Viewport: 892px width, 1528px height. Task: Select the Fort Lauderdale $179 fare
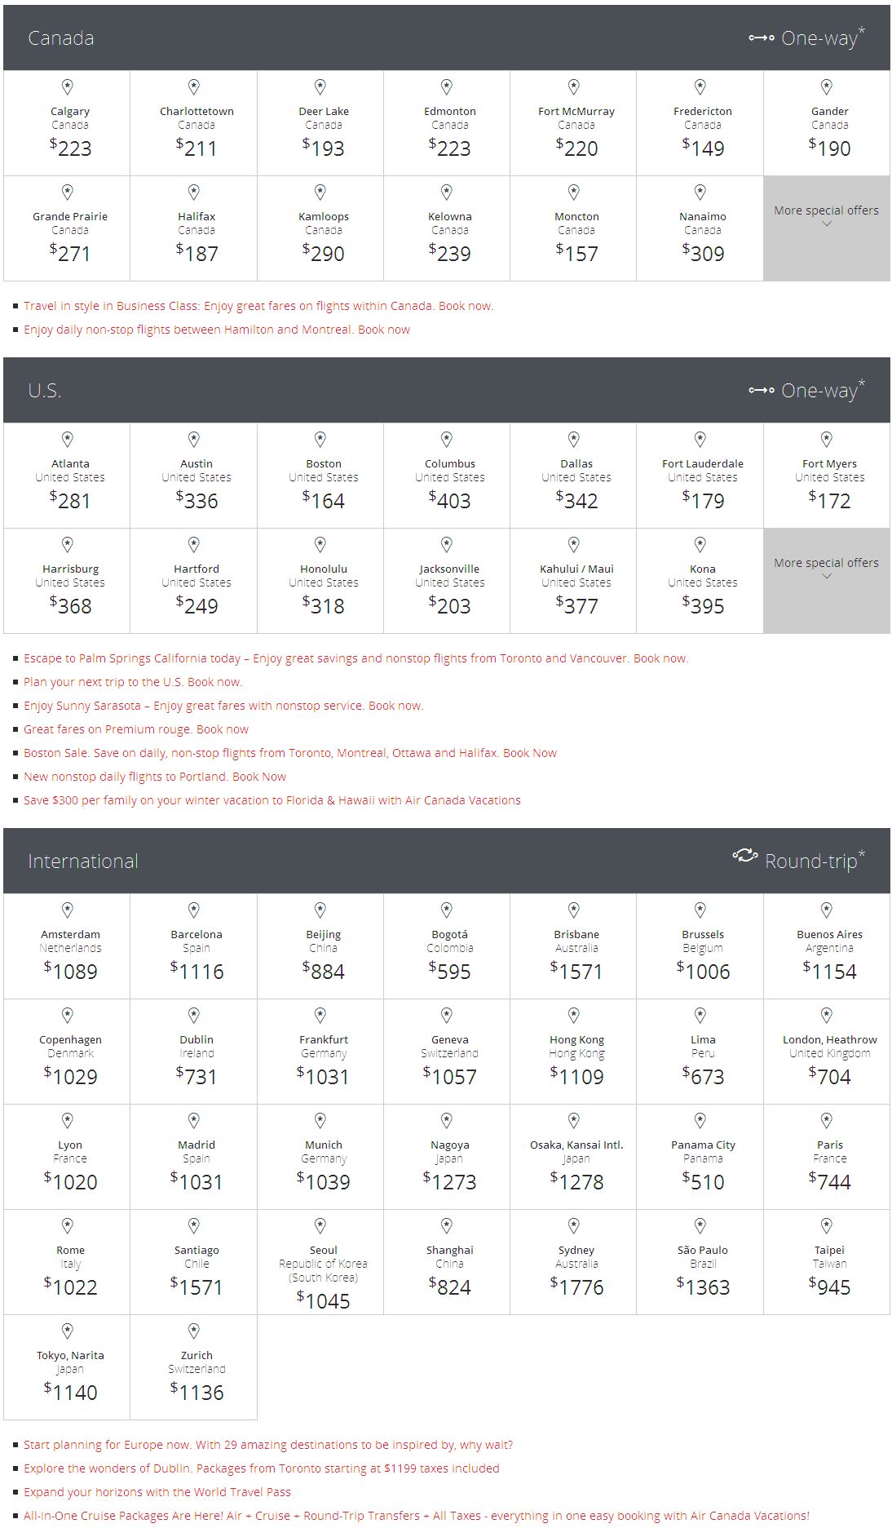[x=702, y=476]
